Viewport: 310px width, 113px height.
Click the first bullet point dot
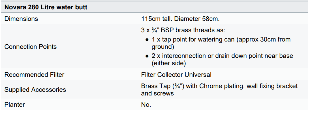click(147, 40)
